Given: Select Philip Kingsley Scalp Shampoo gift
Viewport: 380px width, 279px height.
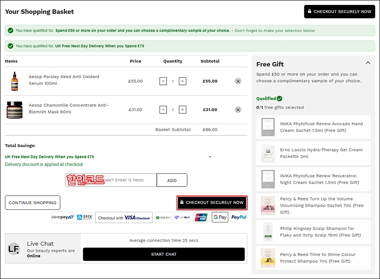Looking at the screenshot, I should click(313, 232).
